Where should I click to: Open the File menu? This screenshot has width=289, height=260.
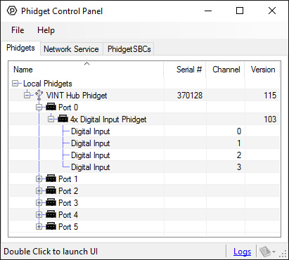pyautogui.click(x=18, y=30)
